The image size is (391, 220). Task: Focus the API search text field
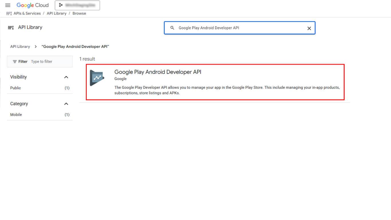(240, 28)
